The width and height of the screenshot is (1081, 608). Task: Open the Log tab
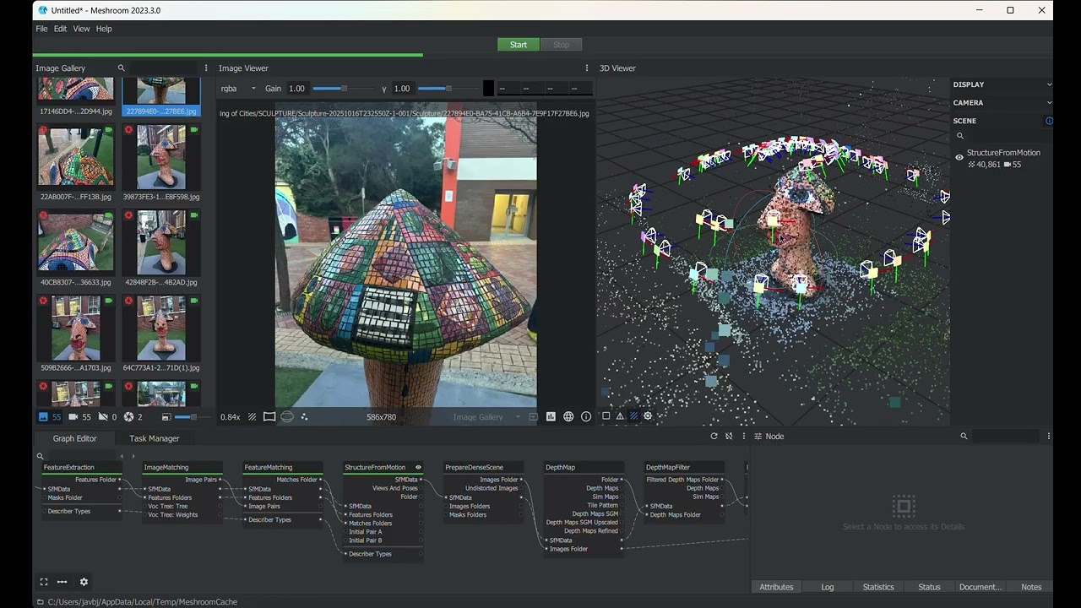[x=828, y=587]
